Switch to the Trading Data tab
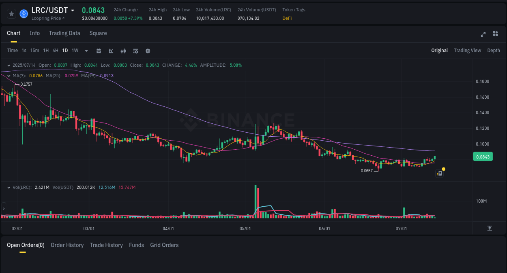 click(x=64, y=33)
